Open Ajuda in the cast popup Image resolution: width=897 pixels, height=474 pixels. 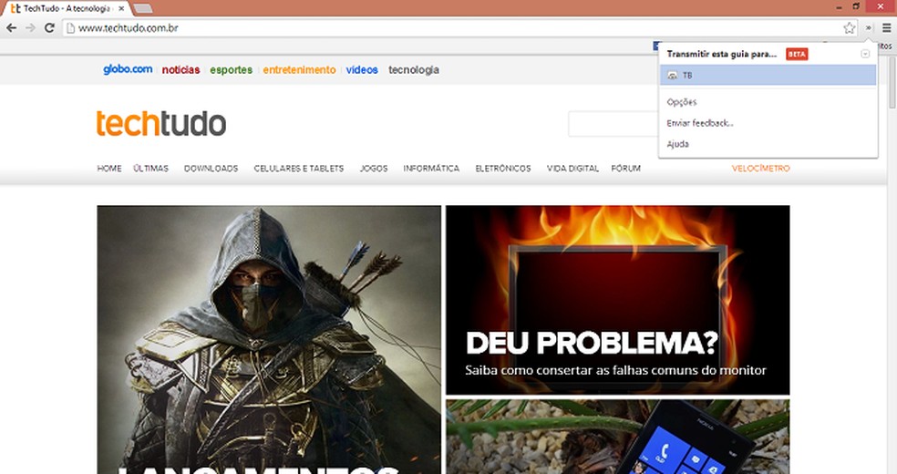coord(677,144)
